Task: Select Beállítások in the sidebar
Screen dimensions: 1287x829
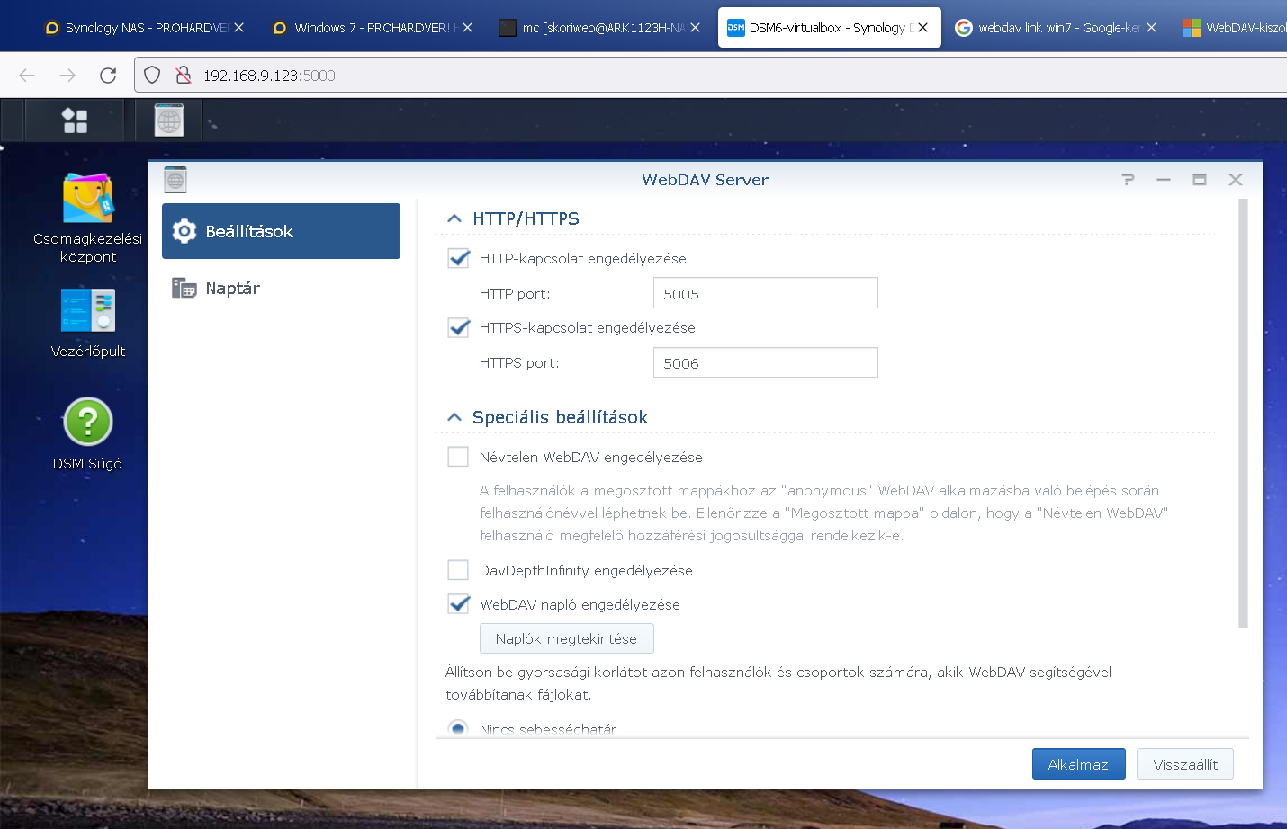Action: coord(281,231)
